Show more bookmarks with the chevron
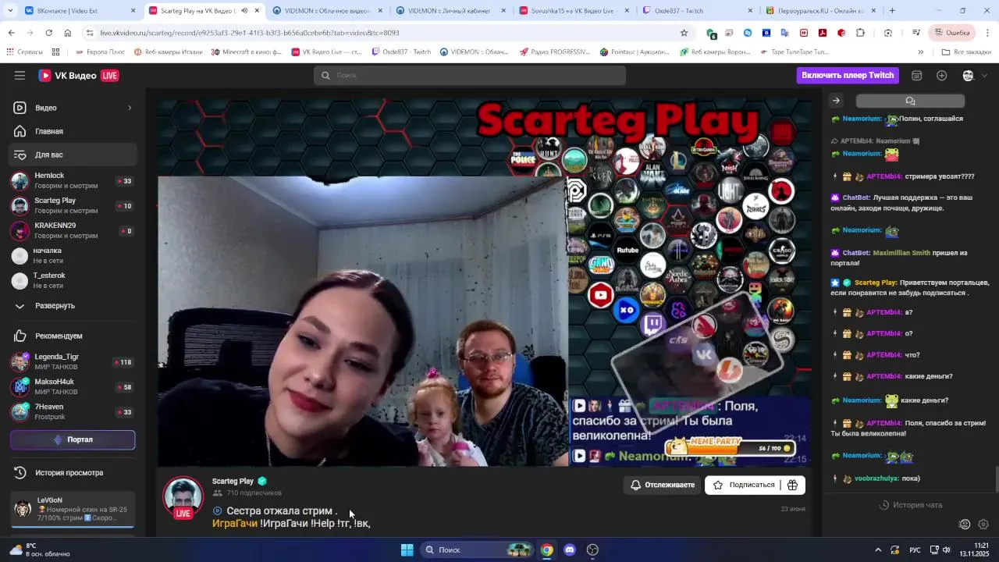The width and height of the screenshot is (999, 562). click(921, 52)
